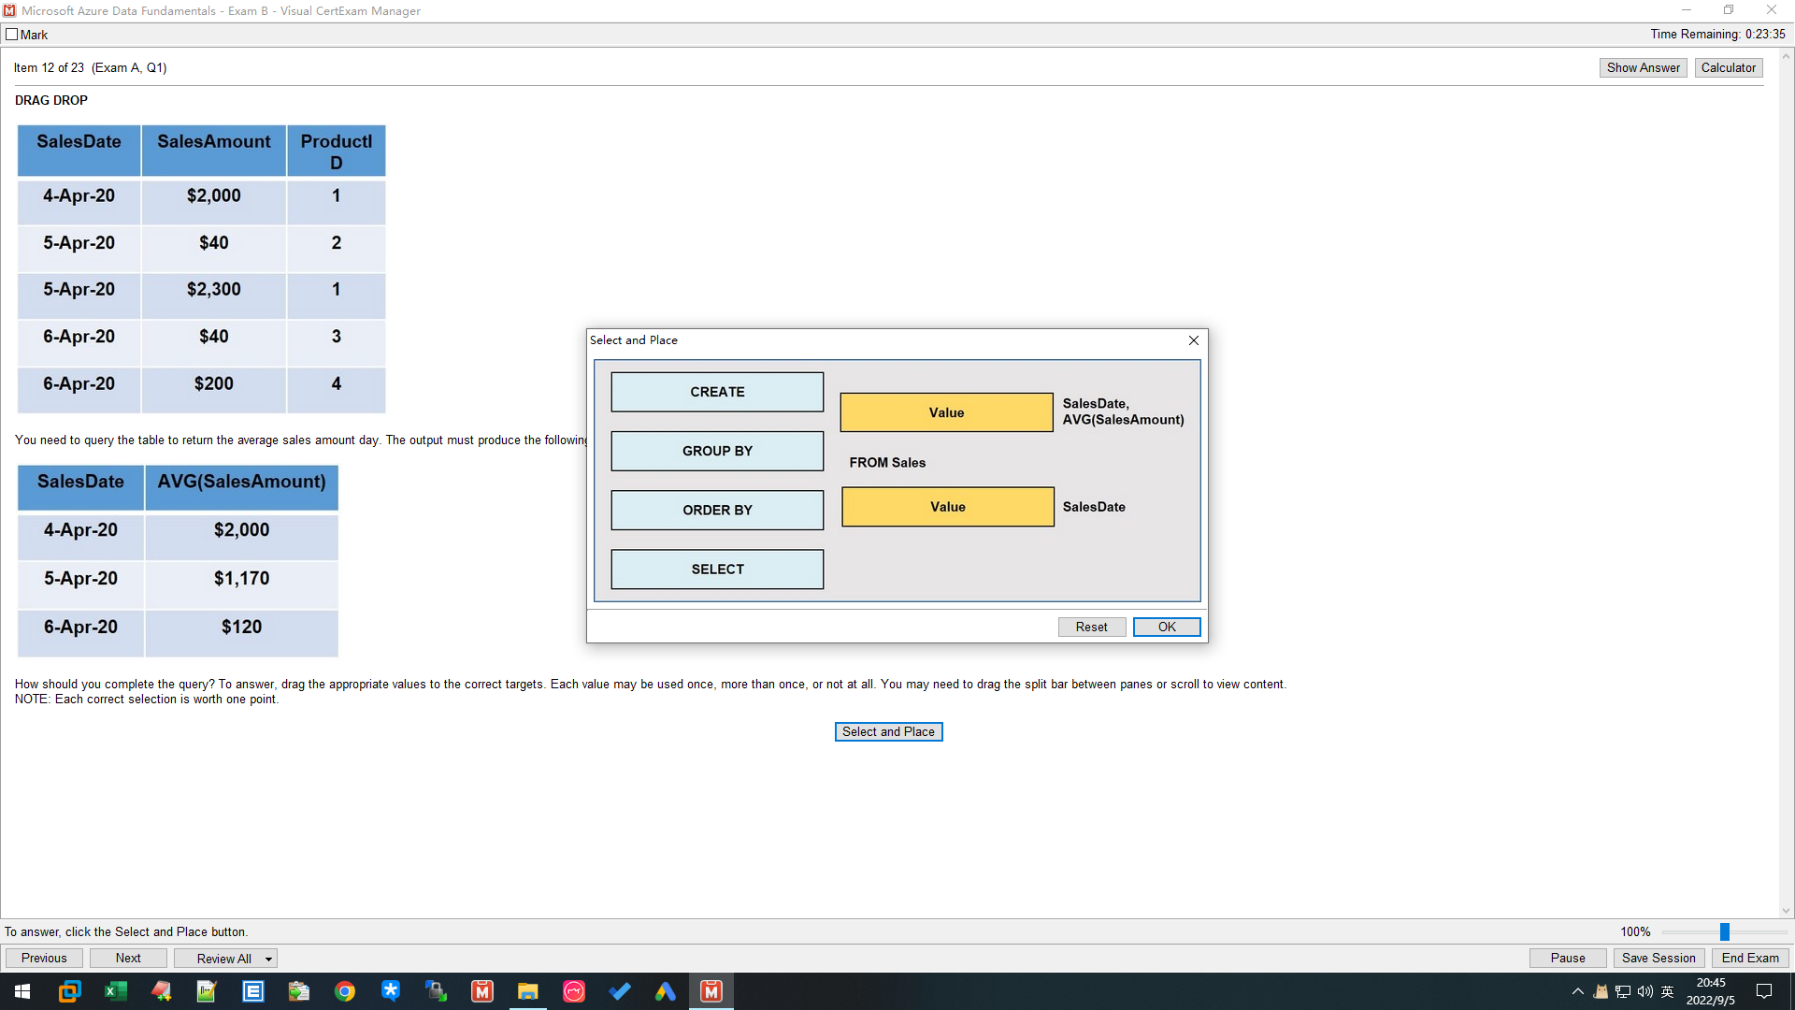This screenshot has width=1795, height=1010.
Task: Click the SELECT keyword button
Action: (717, 569)
